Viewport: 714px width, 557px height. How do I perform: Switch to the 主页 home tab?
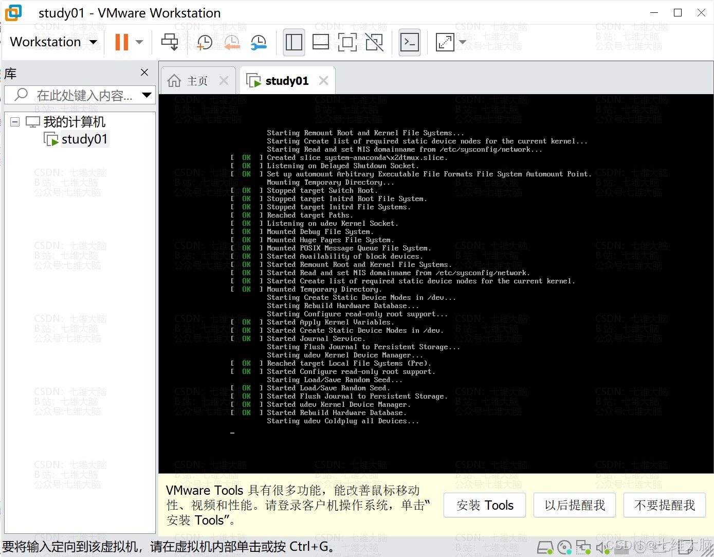pyautogui.click(x=197, y=81)
